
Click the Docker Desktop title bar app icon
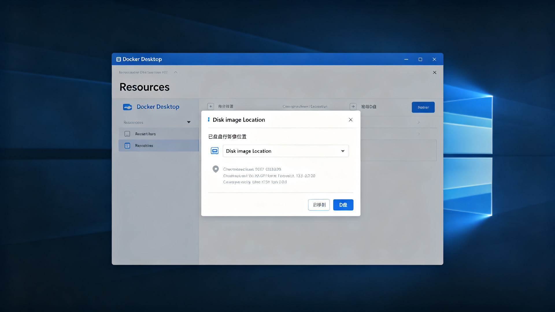tap(119, 59)
